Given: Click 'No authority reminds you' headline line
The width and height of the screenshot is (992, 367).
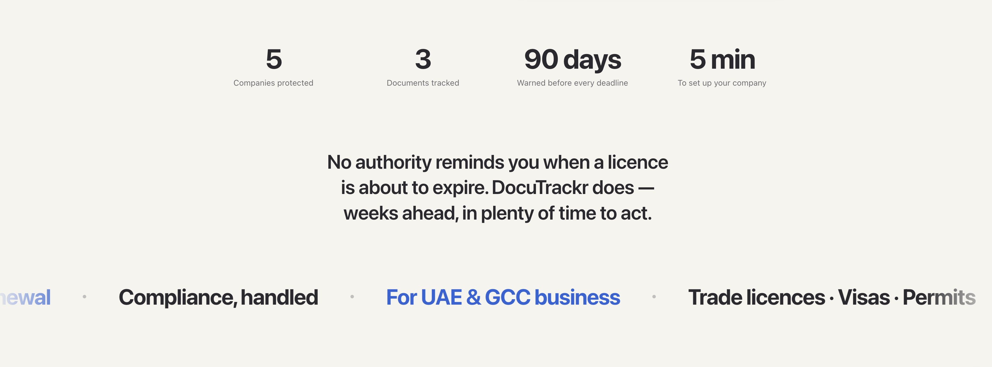Looking at the screenshot, I should pos(497,162).
